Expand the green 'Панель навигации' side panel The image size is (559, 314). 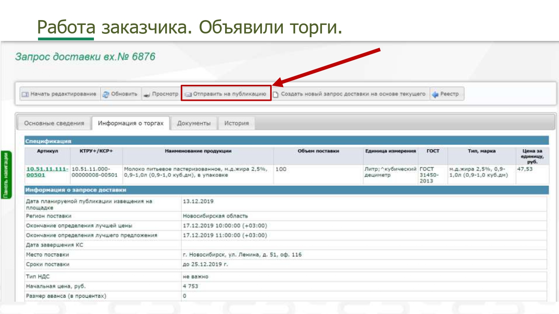pos(6,175)
